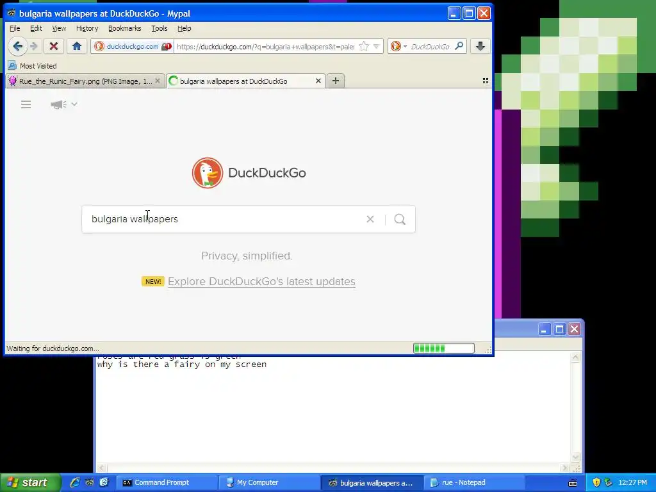Viewport: 656px width, 492px height.
Task: Click the Start button
Action: tap(30, 483)
